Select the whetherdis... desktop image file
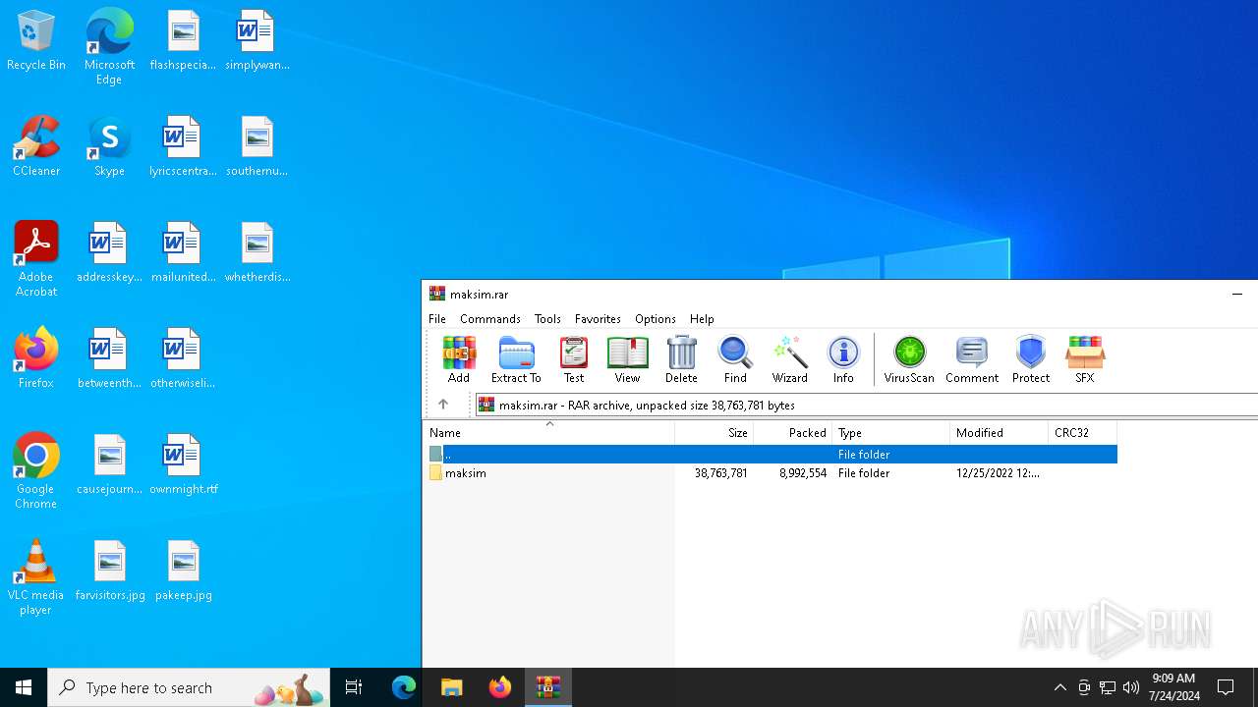The image size is (1258, 707). (x=257, y=252)
